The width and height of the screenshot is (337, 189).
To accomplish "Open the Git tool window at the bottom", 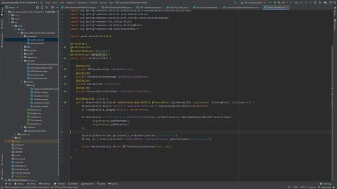I will (8, 184).
